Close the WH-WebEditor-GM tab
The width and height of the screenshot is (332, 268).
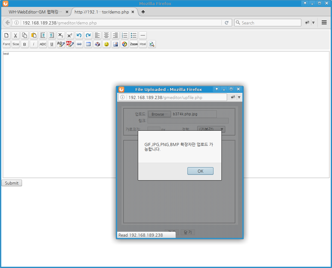pos(67,12)
